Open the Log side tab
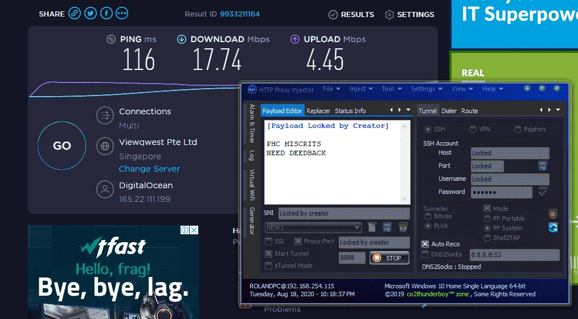 [252, 155]
